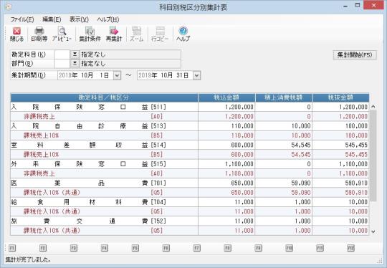
Task: Open 集計条件 conditions icon
Action: click(90, 34)
